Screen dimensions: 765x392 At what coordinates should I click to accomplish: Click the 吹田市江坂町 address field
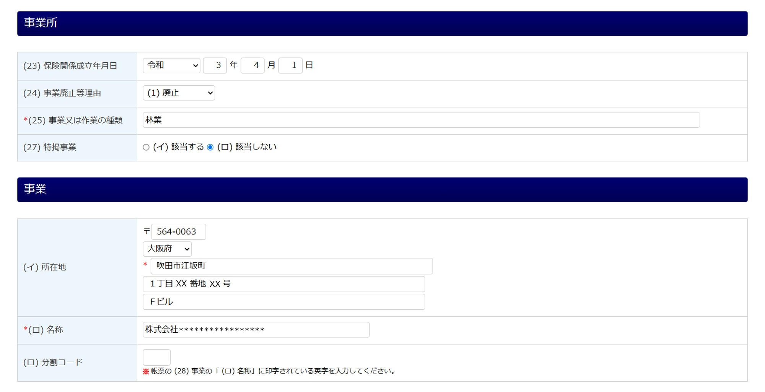291,266
